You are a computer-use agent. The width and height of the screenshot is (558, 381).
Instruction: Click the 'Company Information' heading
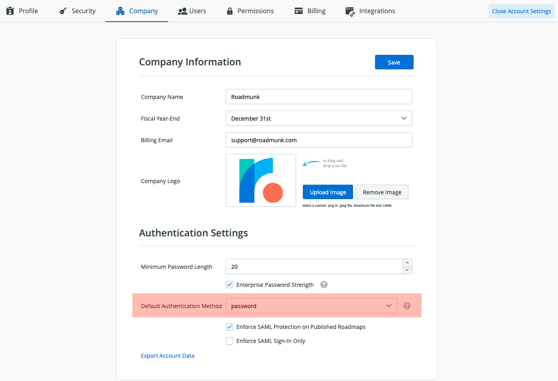point(190,62)
